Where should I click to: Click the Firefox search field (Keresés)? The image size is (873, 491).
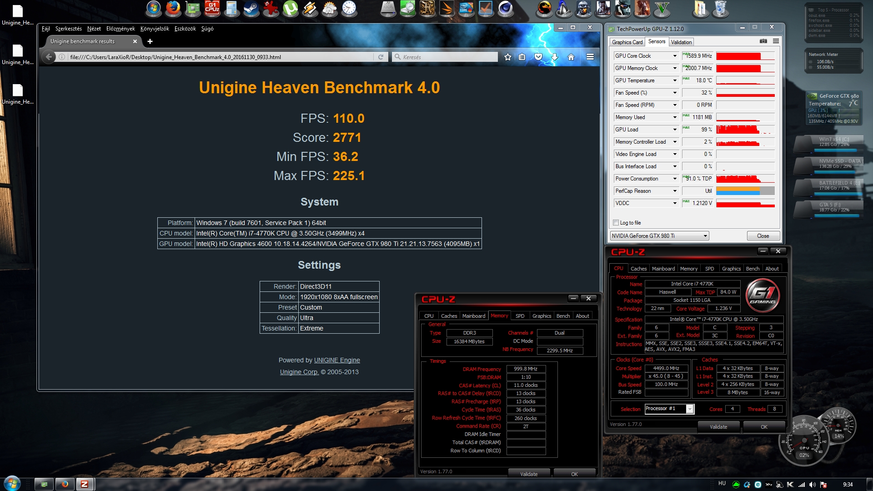pos(445,57)
